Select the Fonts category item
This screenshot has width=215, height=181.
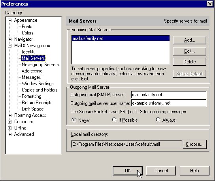click(x=27, y=27)
